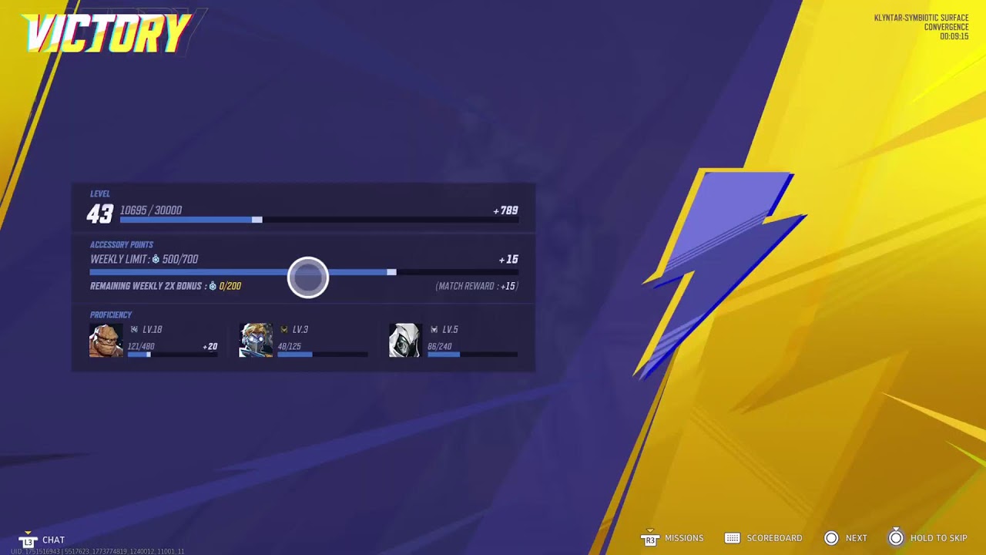
Task: Click the "48/125" proficiency value
Action: click(x=289, y=347)
